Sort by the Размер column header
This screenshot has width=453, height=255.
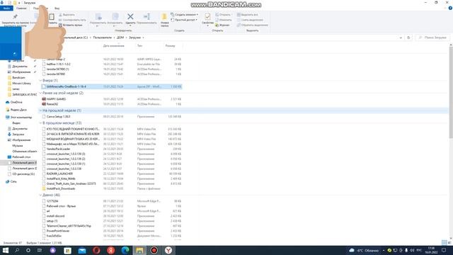click(170, 45)
